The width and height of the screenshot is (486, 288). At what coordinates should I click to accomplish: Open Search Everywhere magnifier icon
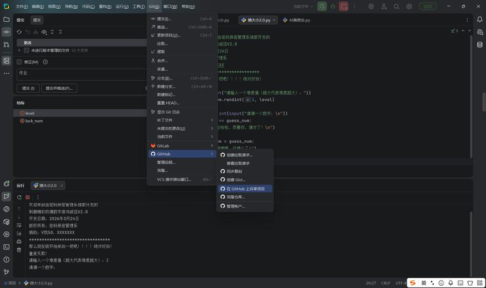coord(397,6)
